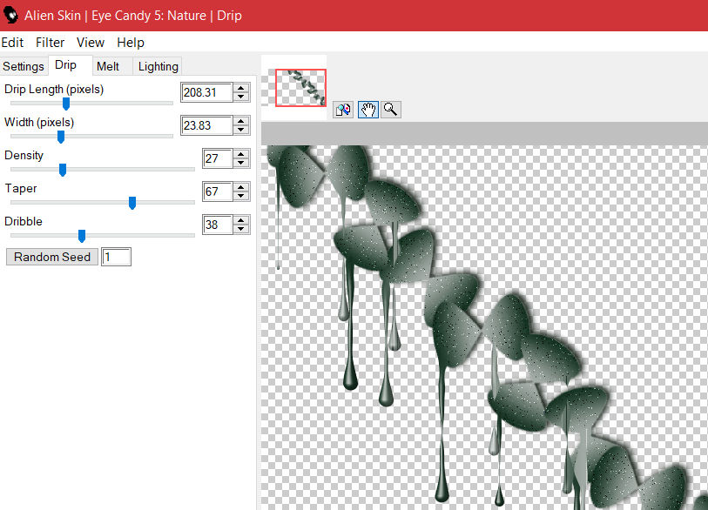Increase Density with up spinner arrow

pyautogui.click(x=241, y=154)
